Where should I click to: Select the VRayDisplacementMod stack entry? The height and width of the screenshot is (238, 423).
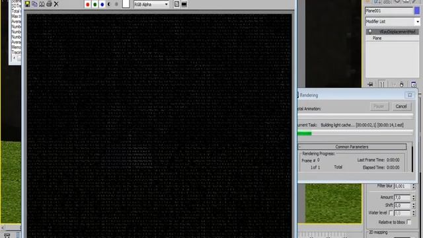[x=393, y=32]
